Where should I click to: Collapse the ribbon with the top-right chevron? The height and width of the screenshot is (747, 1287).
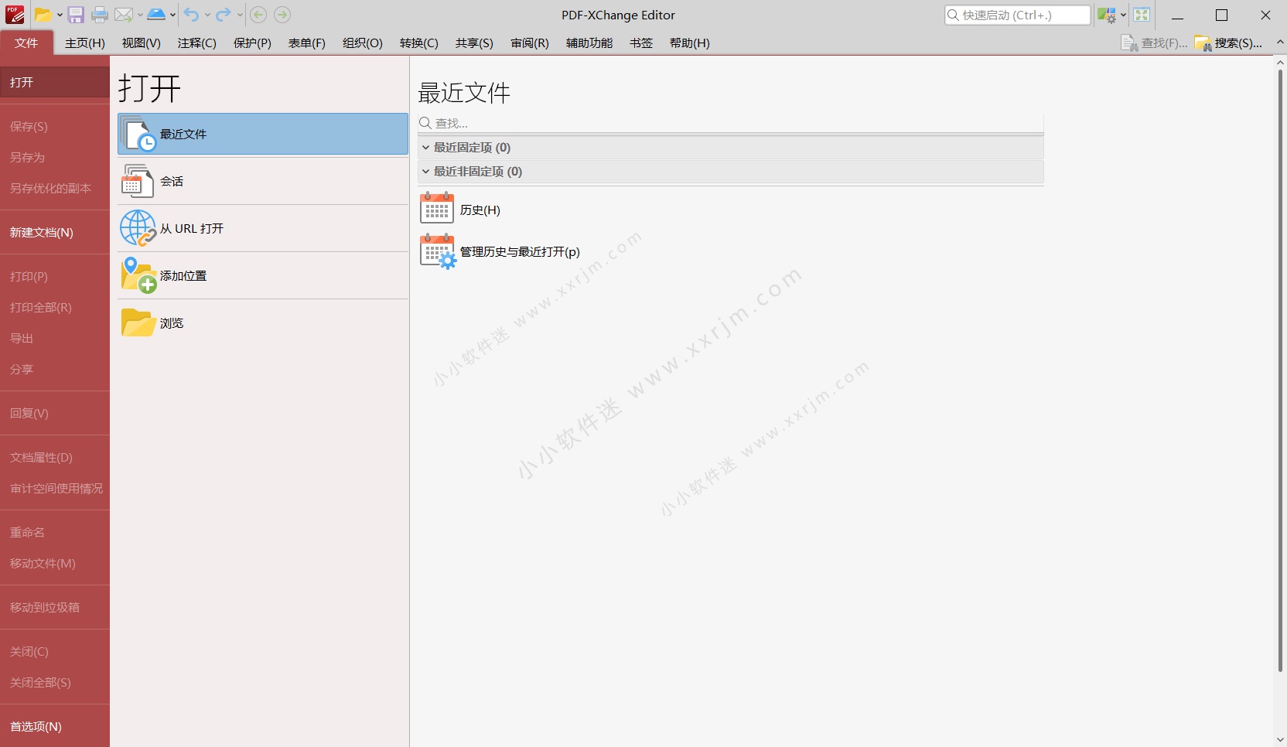point(1280,43)
